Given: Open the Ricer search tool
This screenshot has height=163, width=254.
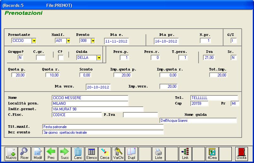Looking at the screenshot, I should [x=24, y=154].
